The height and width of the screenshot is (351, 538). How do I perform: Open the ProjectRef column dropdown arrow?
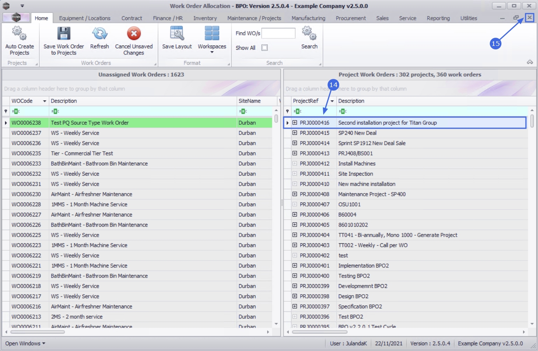(332, 101)
